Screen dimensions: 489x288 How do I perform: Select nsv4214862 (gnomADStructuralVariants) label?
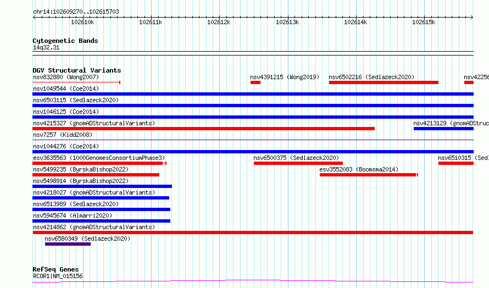pyautogui.click(x=94, y=227)
